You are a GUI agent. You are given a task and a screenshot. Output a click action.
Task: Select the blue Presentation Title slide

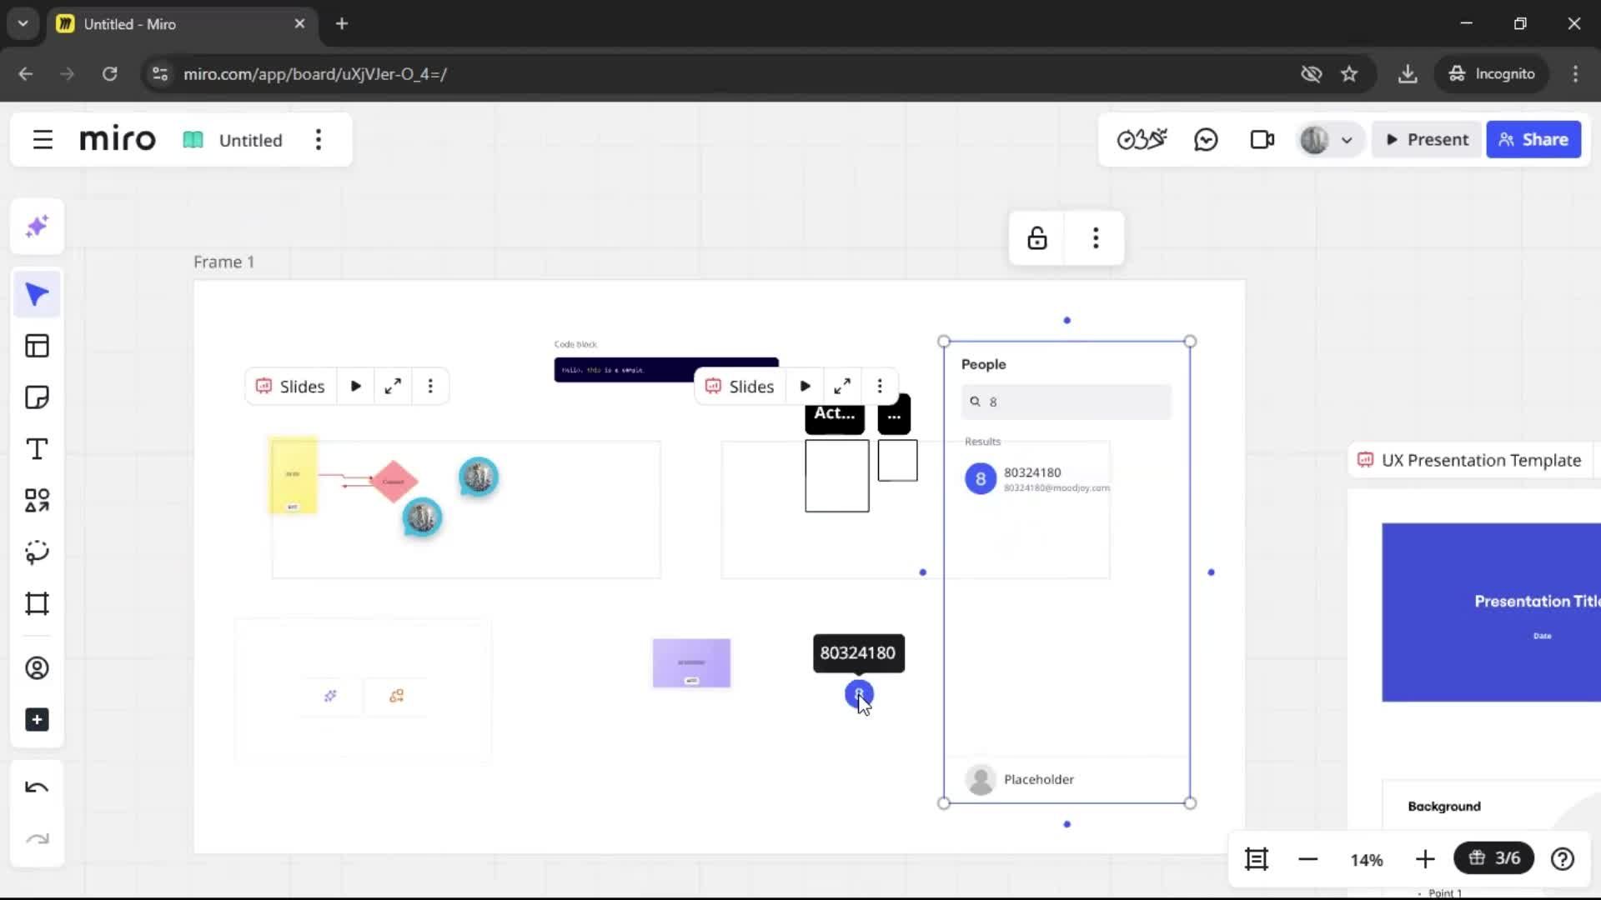(1491, 612)
